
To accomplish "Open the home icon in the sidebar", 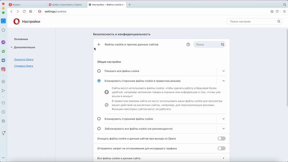I will tap(3, 21).
